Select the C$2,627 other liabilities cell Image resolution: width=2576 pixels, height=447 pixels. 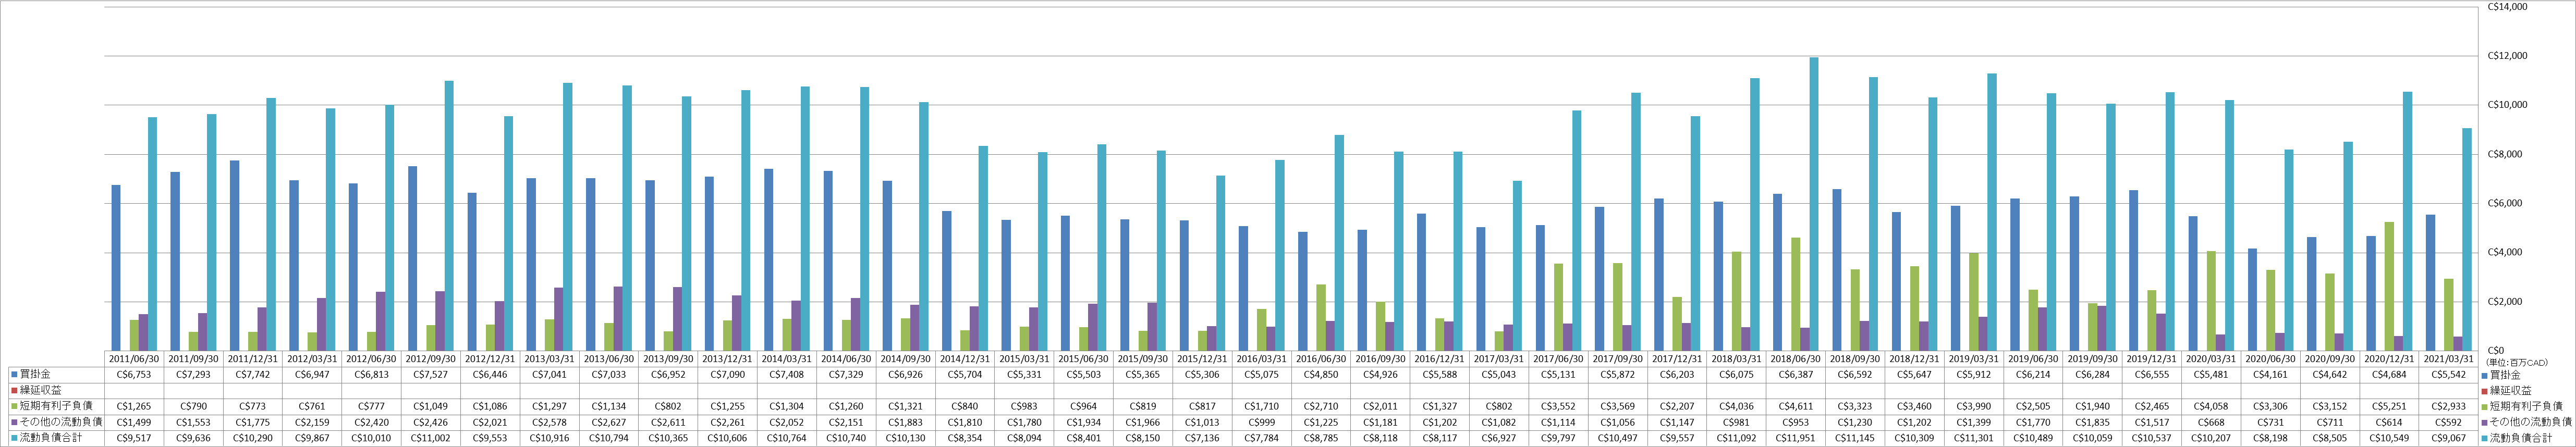[610, 422]
